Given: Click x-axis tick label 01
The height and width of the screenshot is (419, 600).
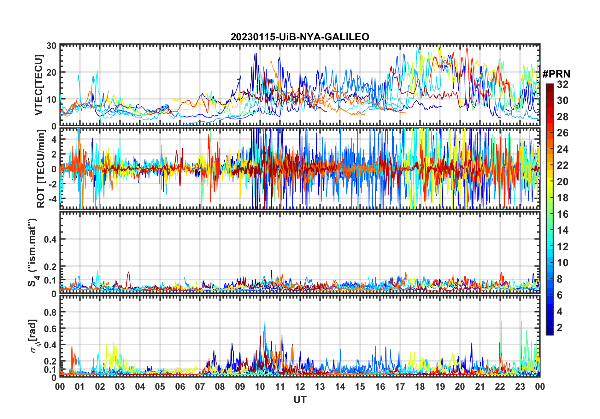Looking at the screenshot, I should [x=80, y=387].
